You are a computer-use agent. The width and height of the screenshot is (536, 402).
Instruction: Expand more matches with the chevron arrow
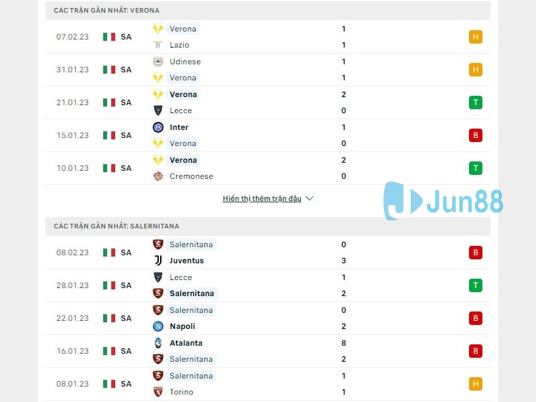click(309, 198)
